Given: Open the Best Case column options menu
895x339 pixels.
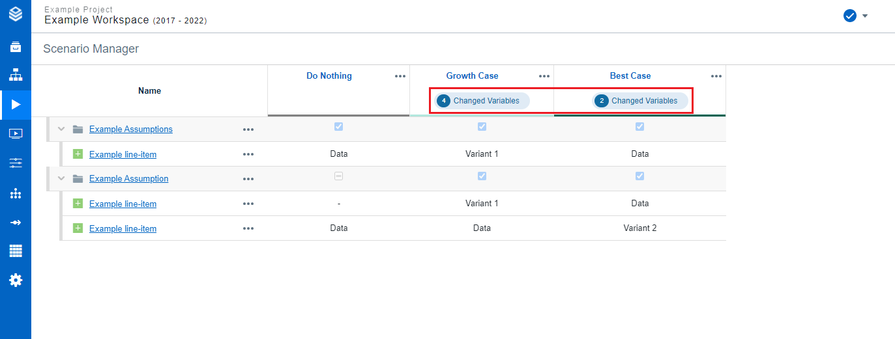Looking at the screenshot, I should click(x=716, y=76).
